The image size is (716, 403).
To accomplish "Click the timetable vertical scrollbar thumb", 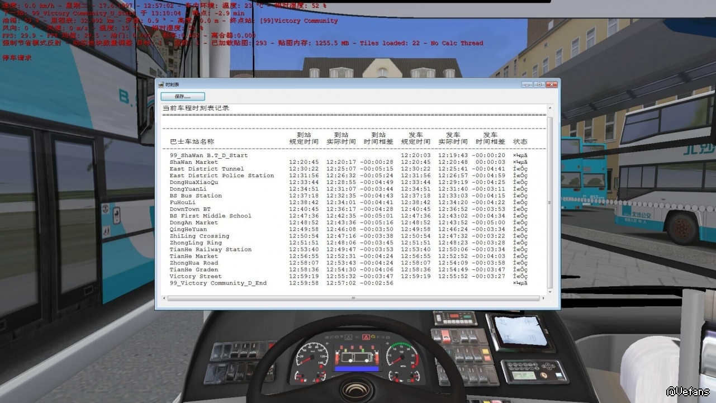I will [x=549, y=202].
